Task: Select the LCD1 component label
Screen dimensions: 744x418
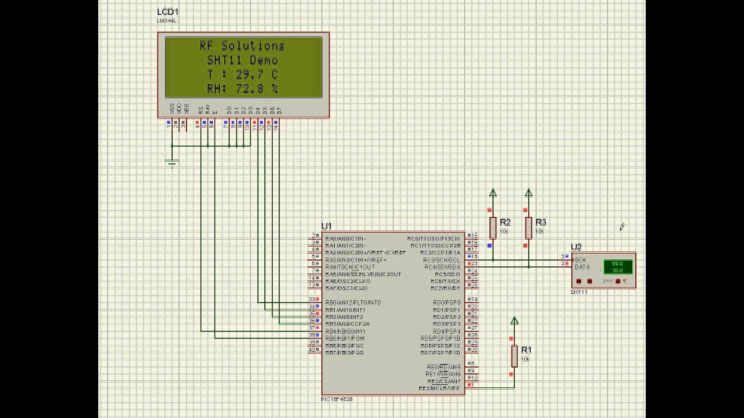Action: coord(168,12)
